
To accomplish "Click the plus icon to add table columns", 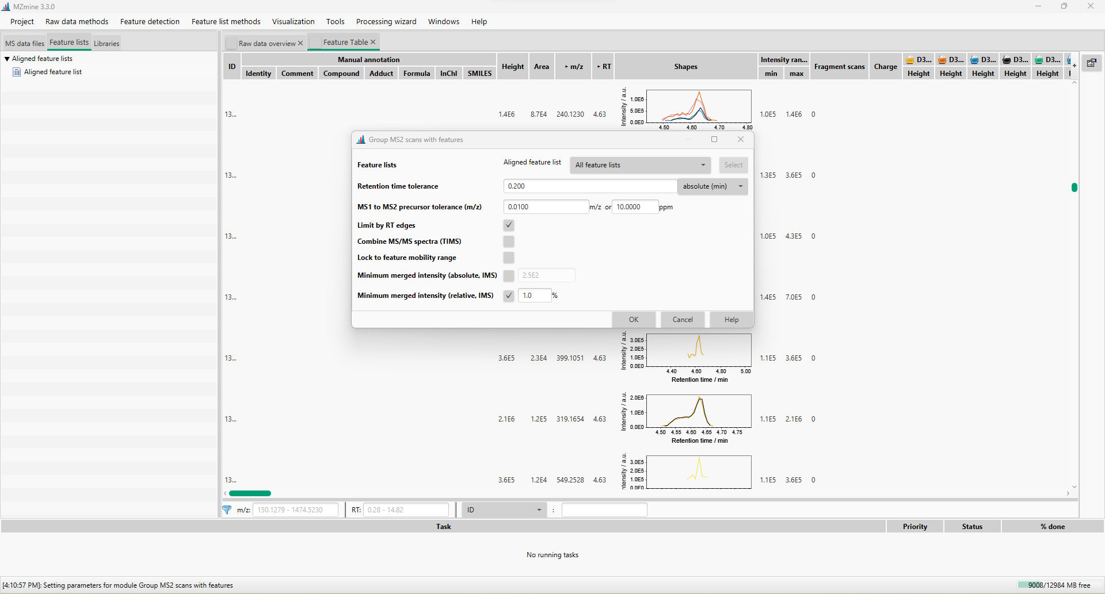I will point(1074,65).
